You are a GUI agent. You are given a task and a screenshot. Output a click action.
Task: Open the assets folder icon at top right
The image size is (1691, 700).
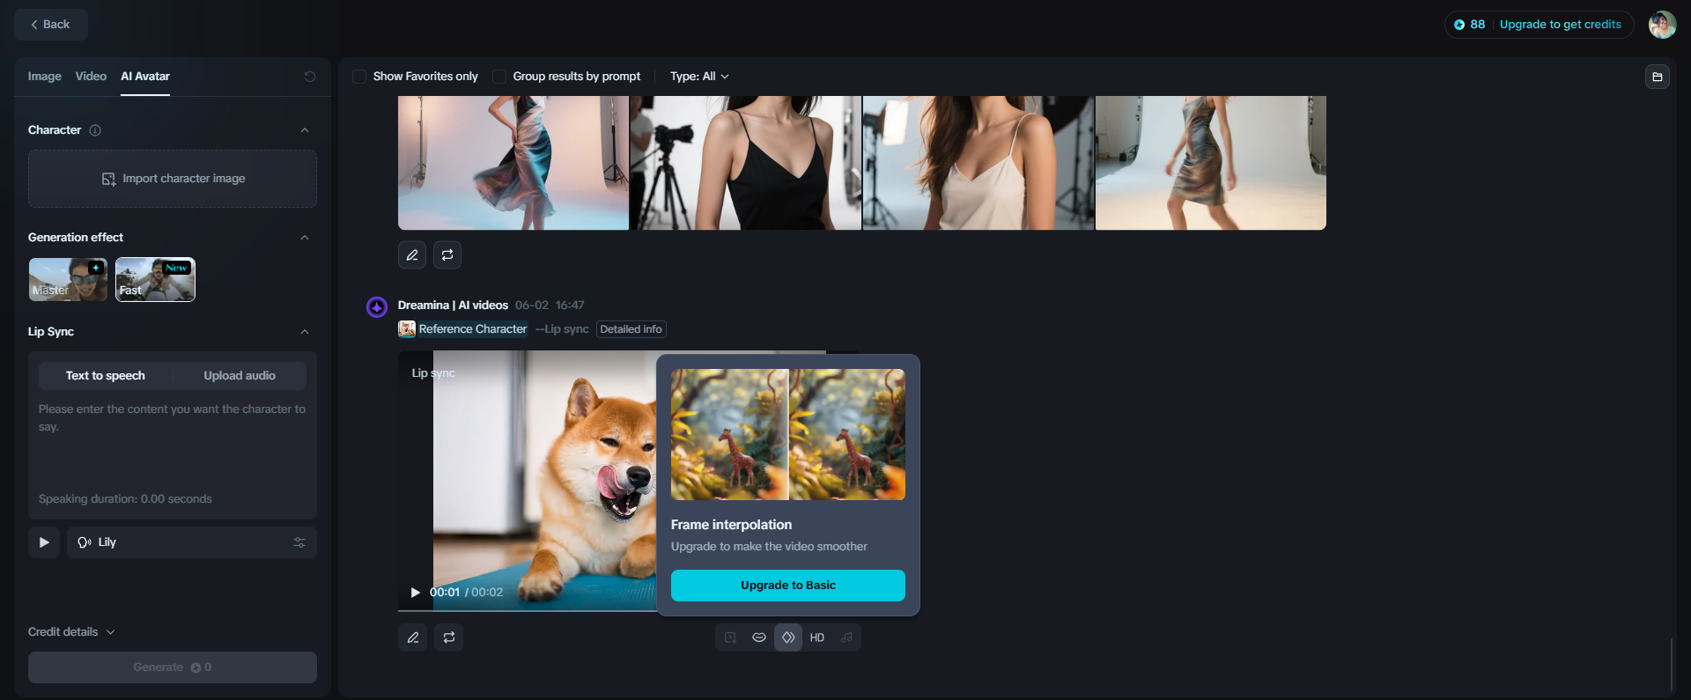(1658, 77)
